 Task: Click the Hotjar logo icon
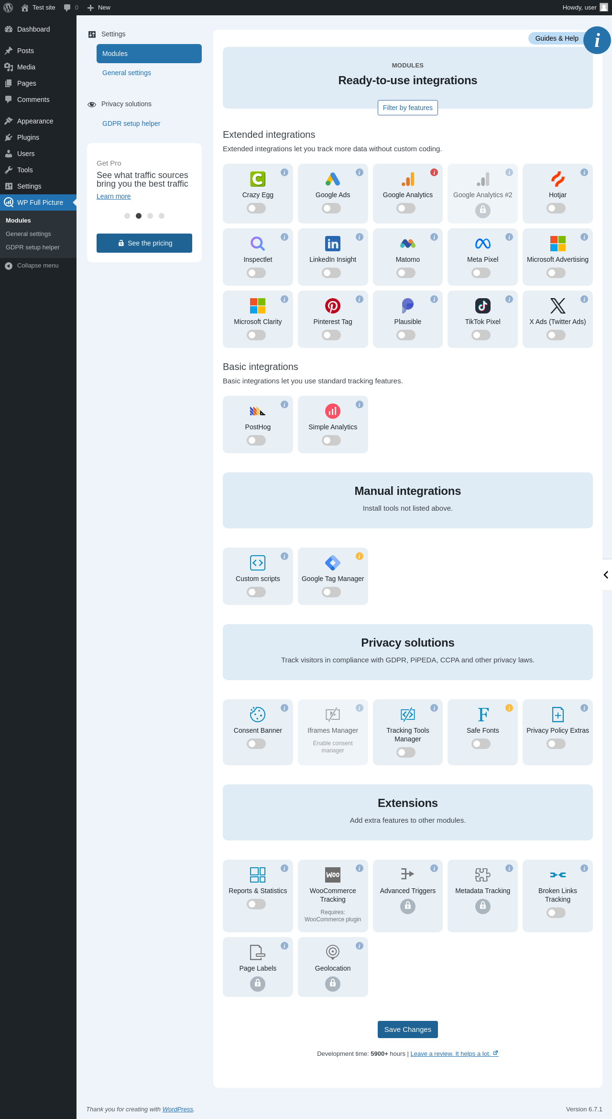tap(557, 179)
